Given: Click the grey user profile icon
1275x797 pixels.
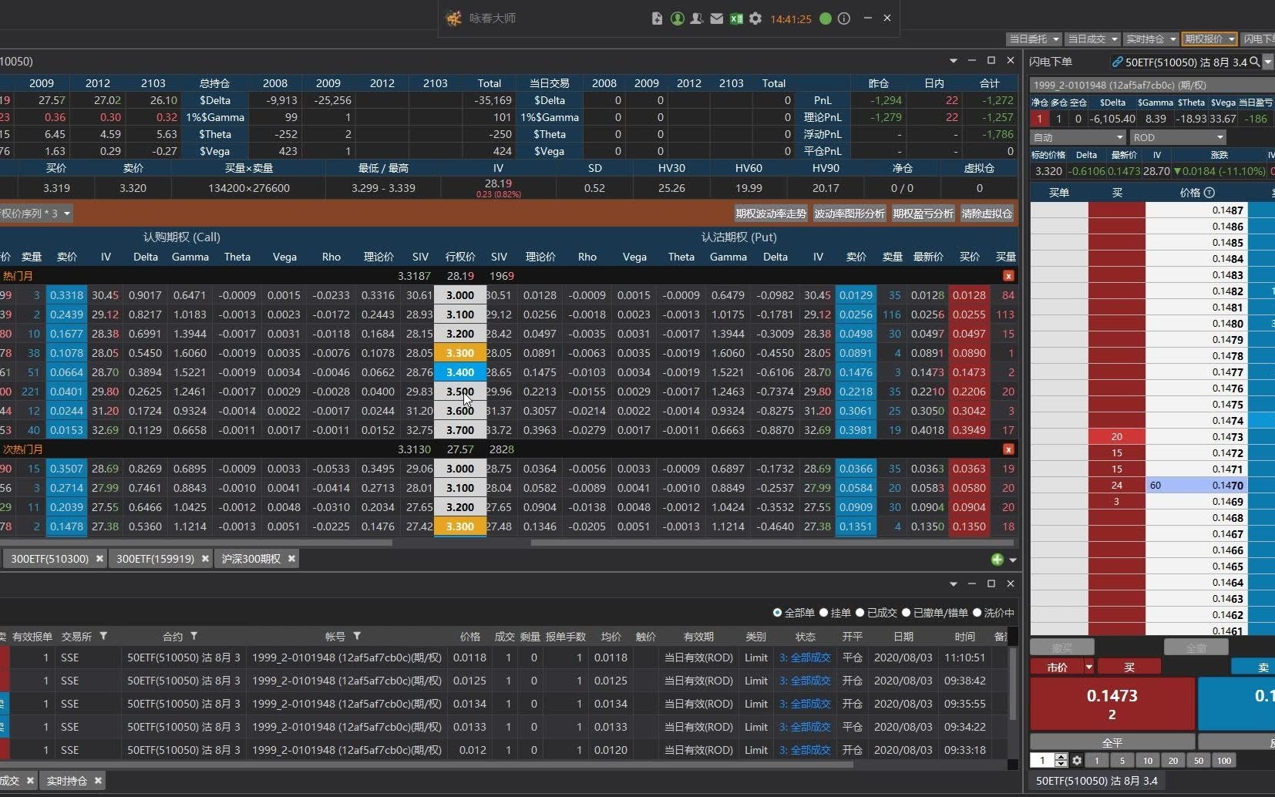Looking at the screenshot, I should (697, 18).
